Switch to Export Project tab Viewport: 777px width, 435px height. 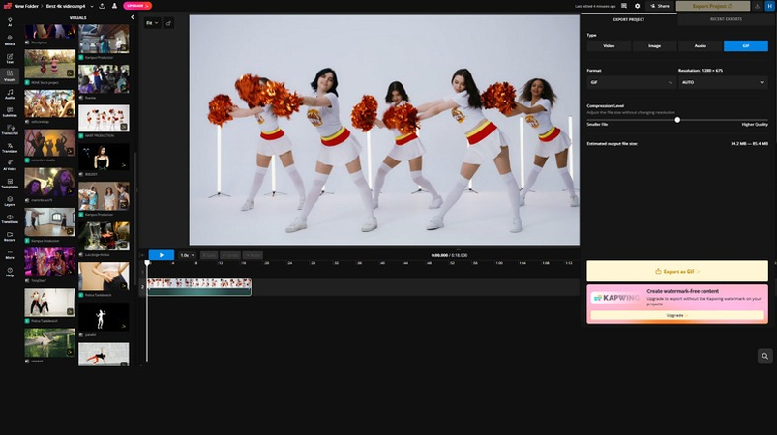pos(629,19)
